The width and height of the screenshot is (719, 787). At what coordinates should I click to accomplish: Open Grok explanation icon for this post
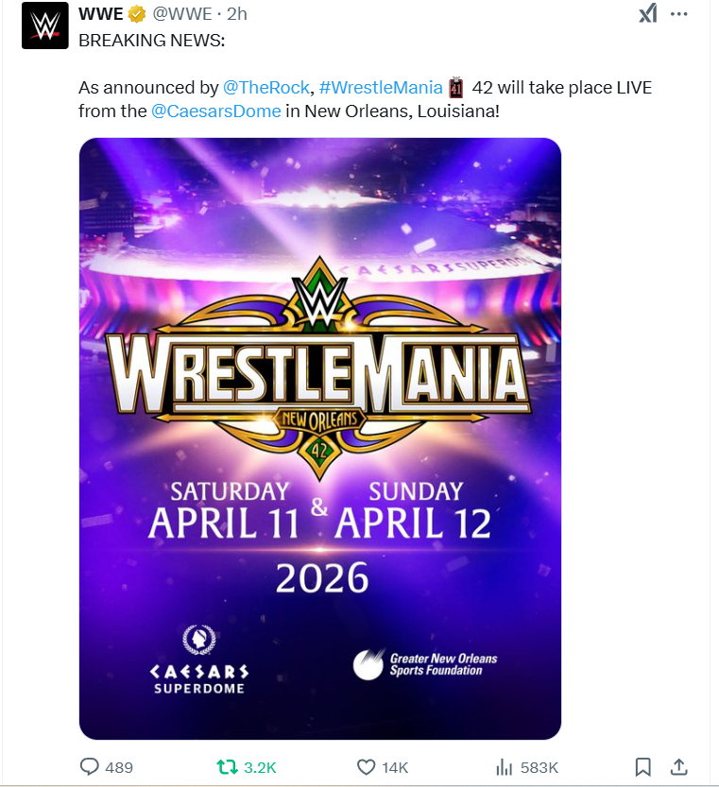[x=647, y=14]
